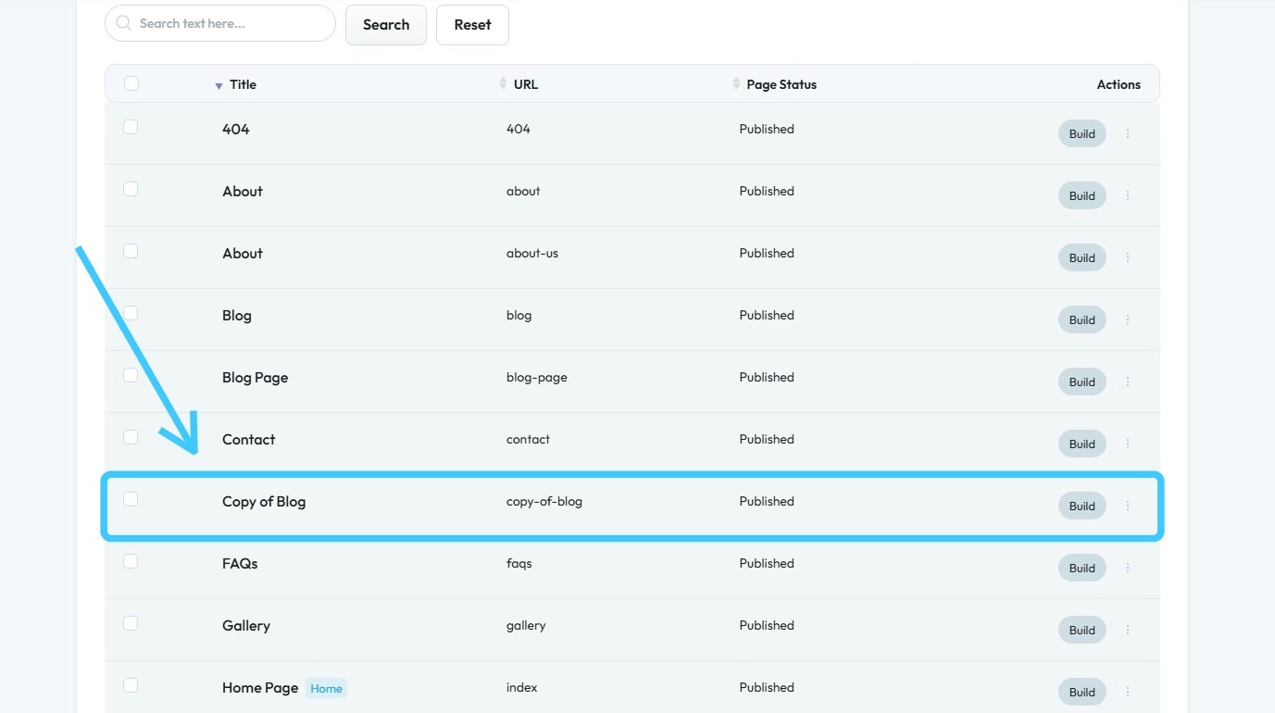Check the select-all checkbox in table header
Image resolution: width=1275 pixels, height=713 pixels.
point(131,83)
